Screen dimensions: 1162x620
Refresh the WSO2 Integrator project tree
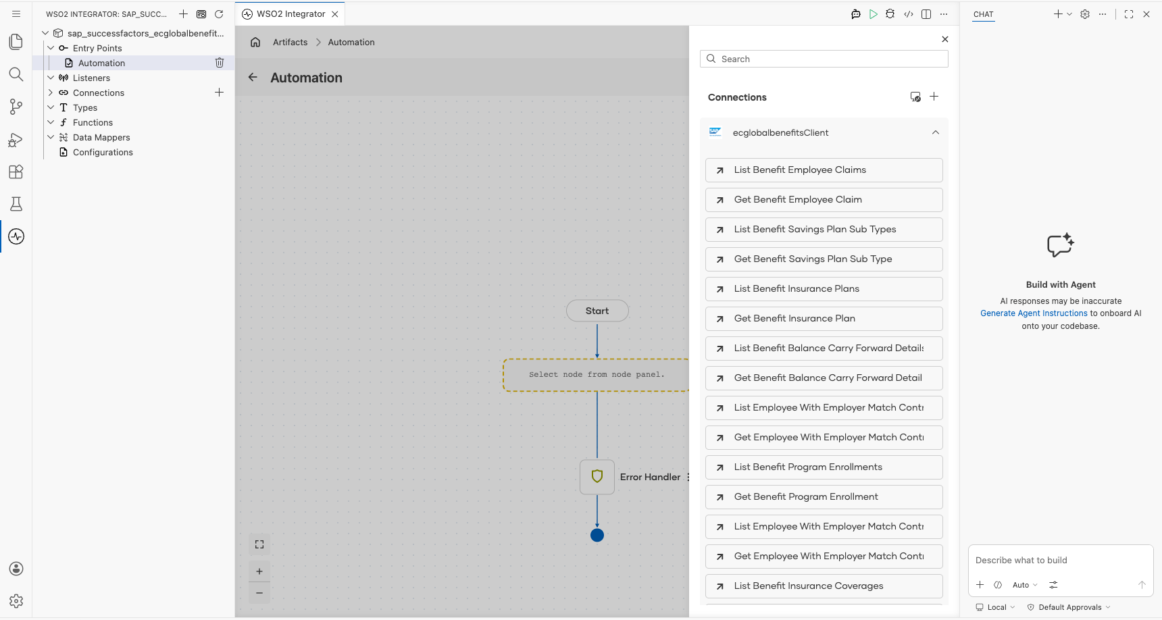click(x=219, y=14)
